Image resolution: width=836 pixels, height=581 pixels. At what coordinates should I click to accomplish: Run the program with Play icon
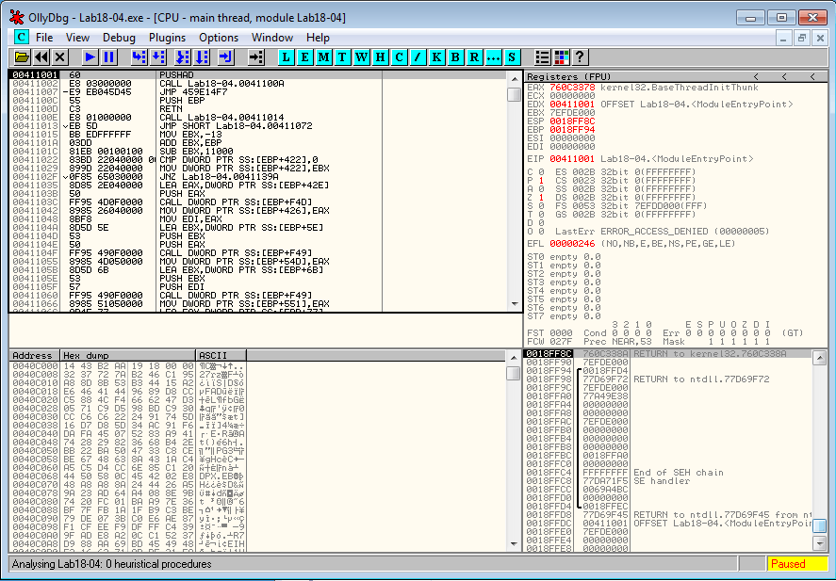[90, 57]
